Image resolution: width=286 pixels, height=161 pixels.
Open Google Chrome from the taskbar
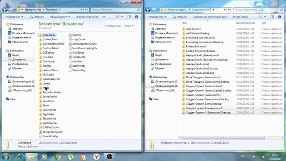point(58,157)
